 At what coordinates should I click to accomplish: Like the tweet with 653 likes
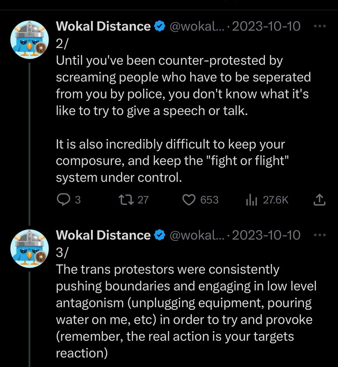point(189,200)
